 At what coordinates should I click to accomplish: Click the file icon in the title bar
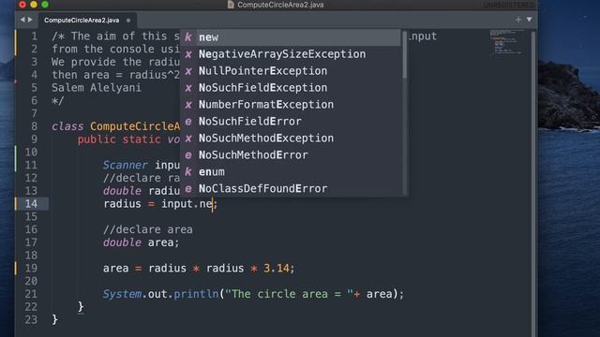coord(231,5)
